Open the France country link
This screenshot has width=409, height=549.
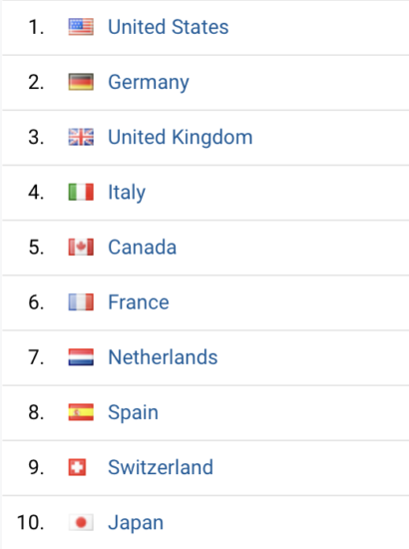pyautogui.click(x=139, y=302)
